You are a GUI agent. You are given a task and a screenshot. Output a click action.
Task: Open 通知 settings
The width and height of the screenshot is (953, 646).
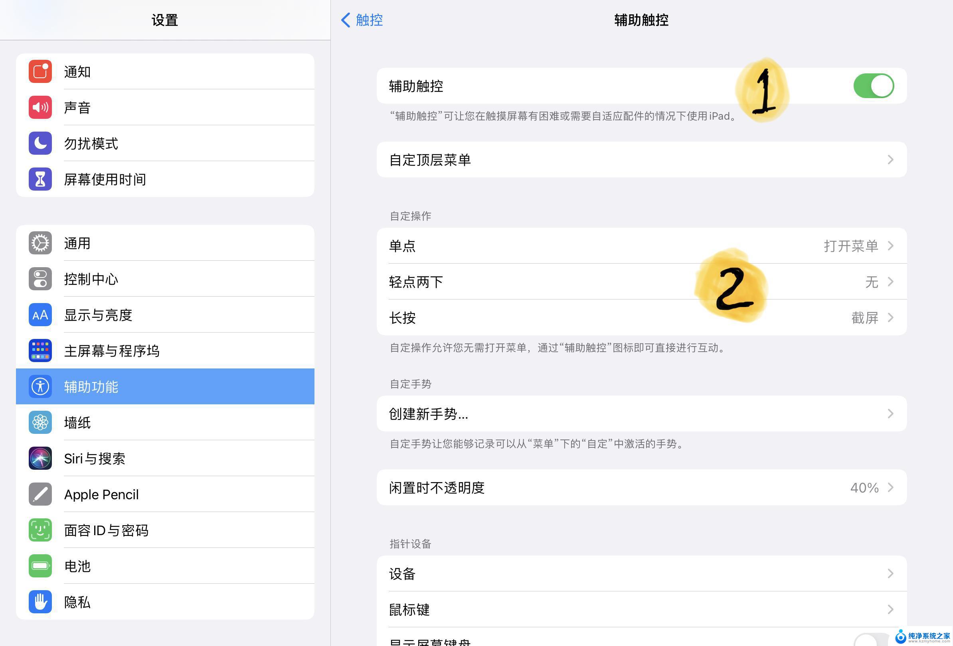tap(164, 71)
